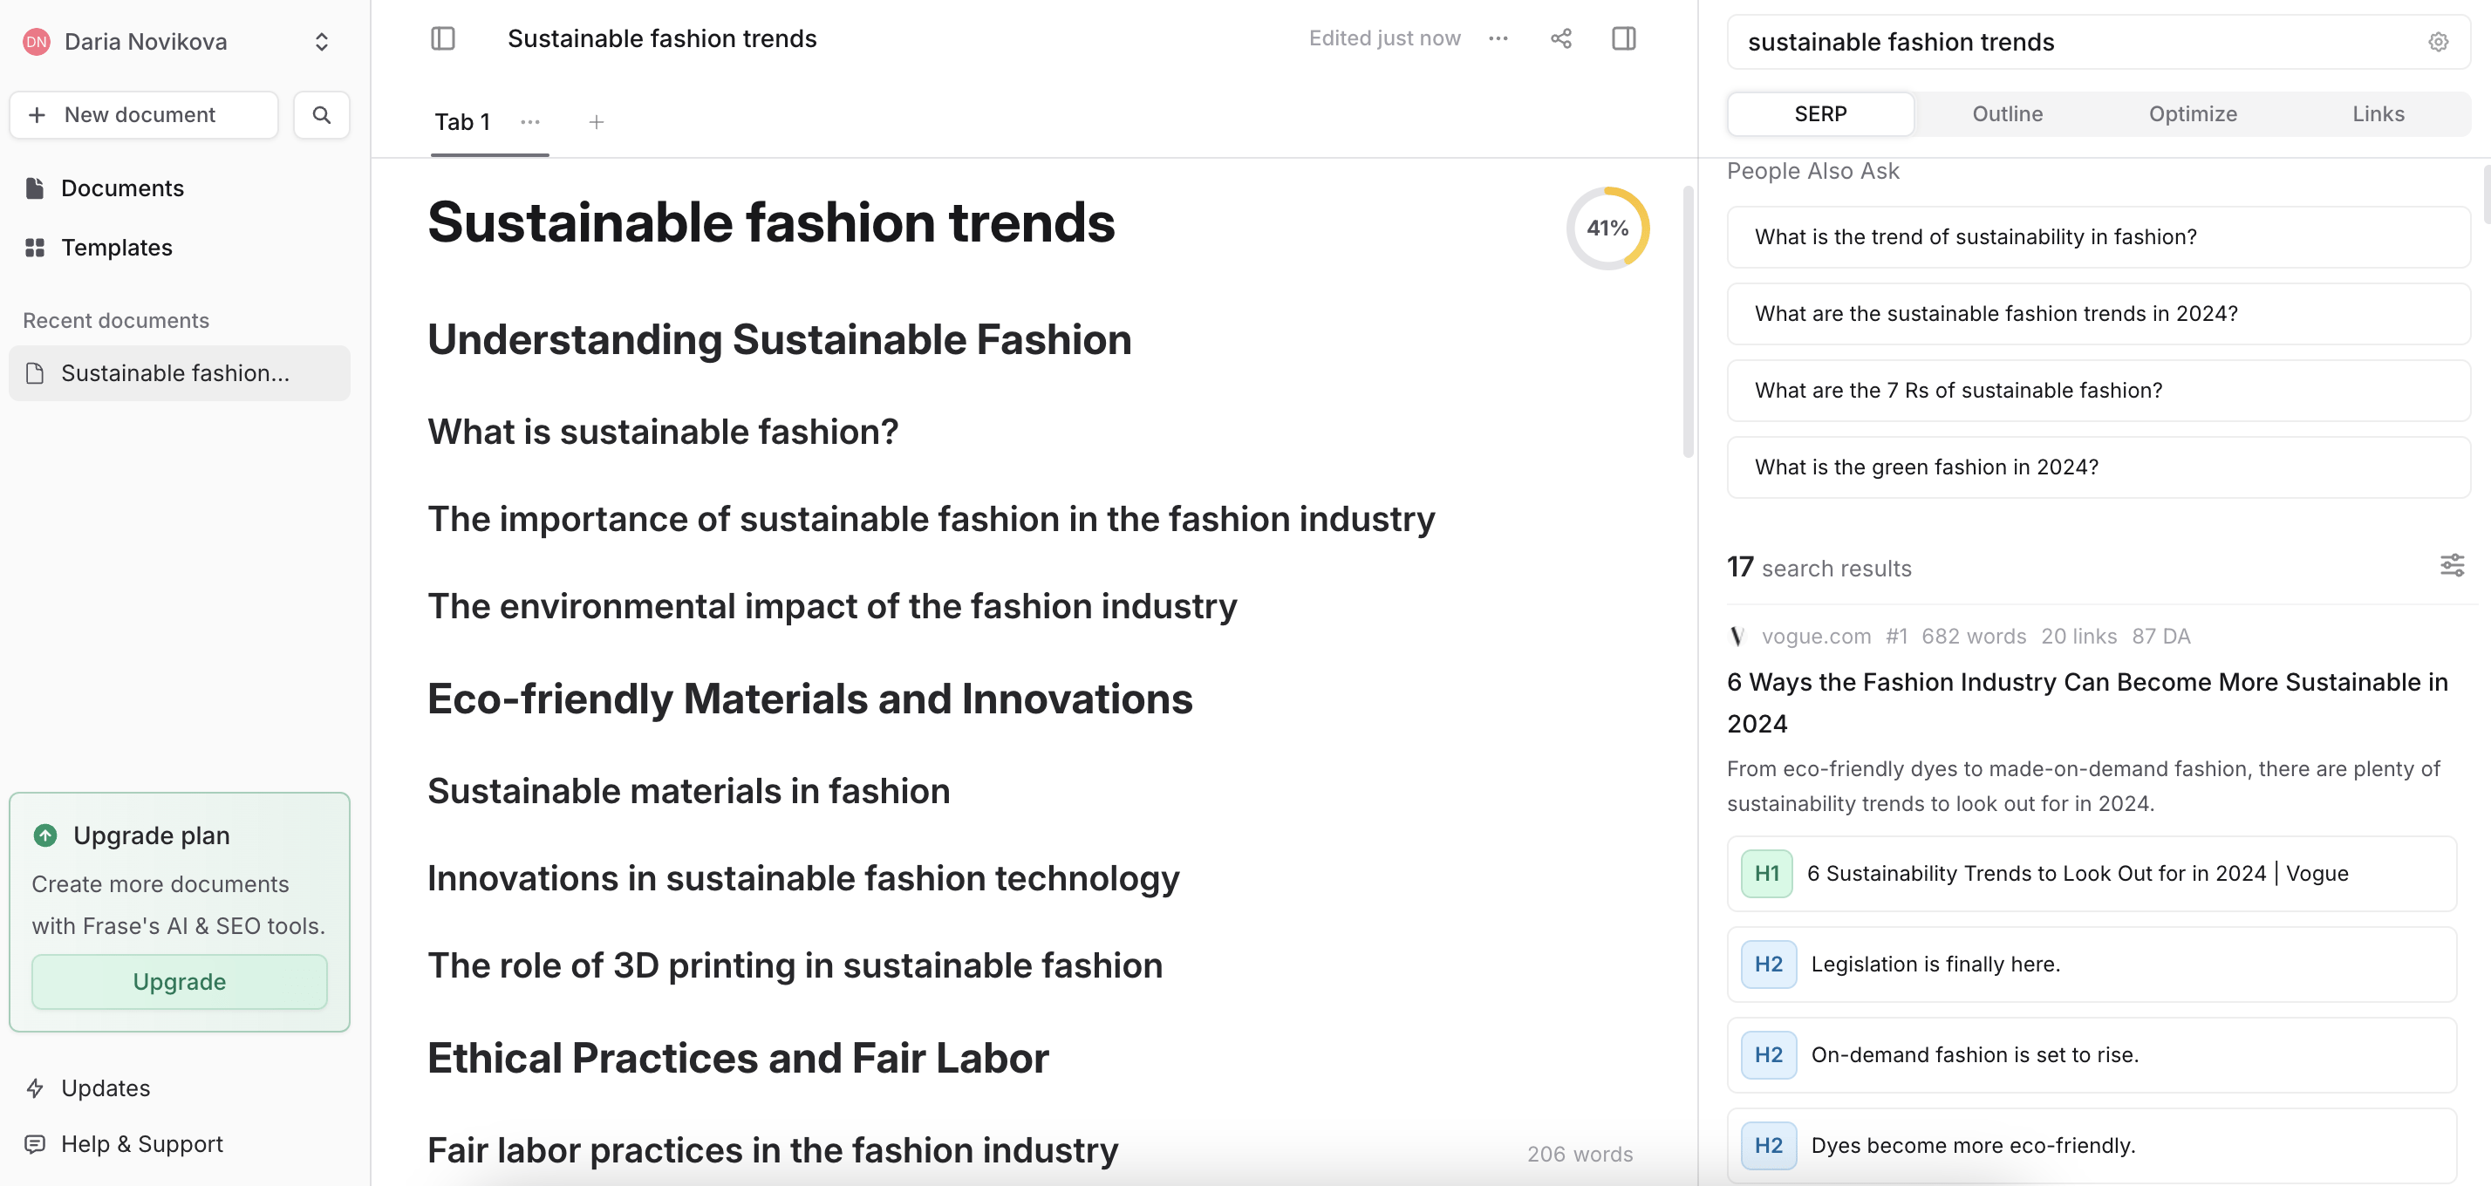Click 'Sustainable materials in fashion' heading
2491x1186 pixels.
point(688,792)
